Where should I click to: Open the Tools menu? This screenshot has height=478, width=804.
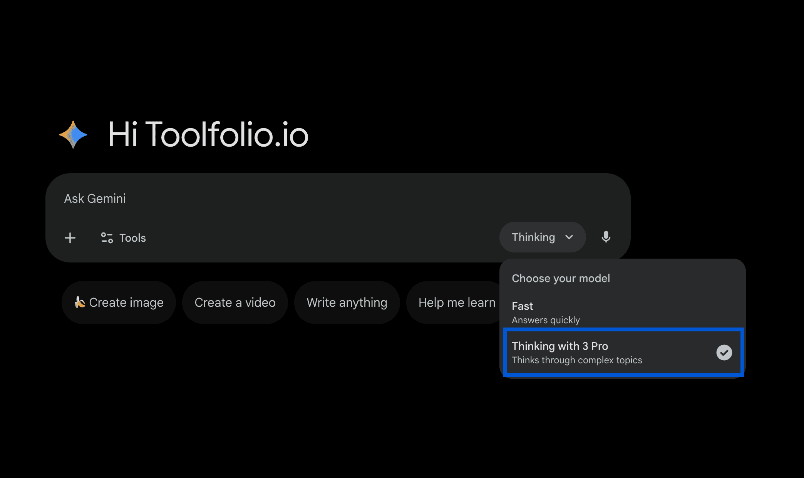click(x=123, y=238)
